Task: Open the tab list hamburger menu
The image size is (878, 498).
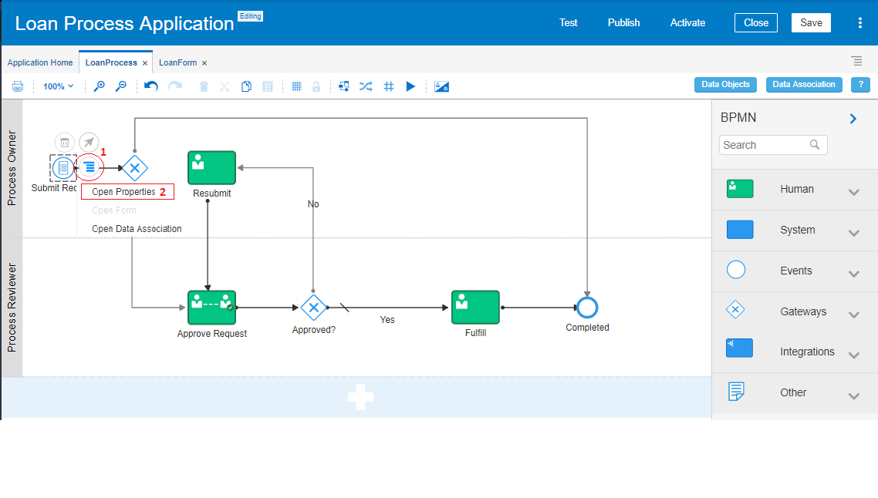Action: (x=856, y=61)
